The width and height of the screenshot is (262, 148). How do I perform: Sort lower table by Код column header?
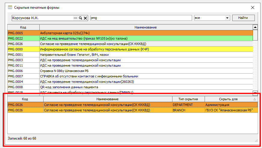[x=25, y=99]
